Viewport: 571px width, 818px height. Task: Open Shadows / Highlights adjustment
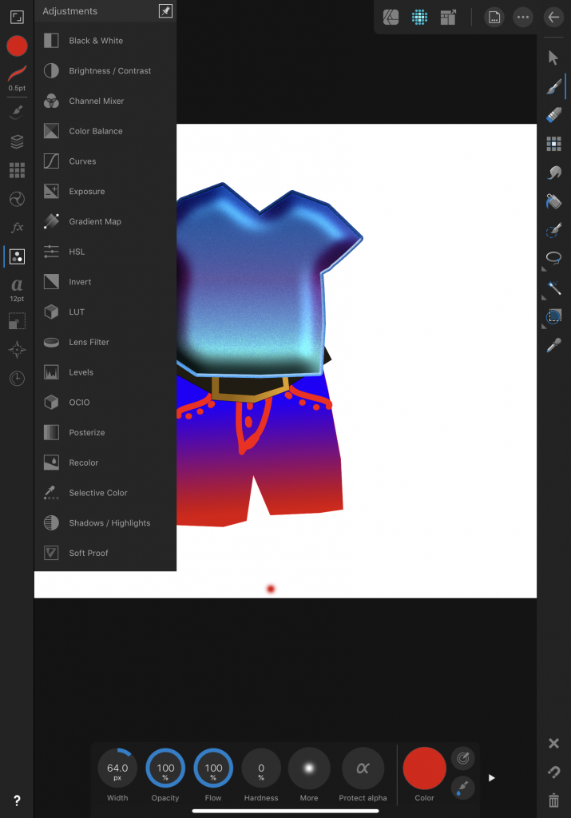point(105,523)
